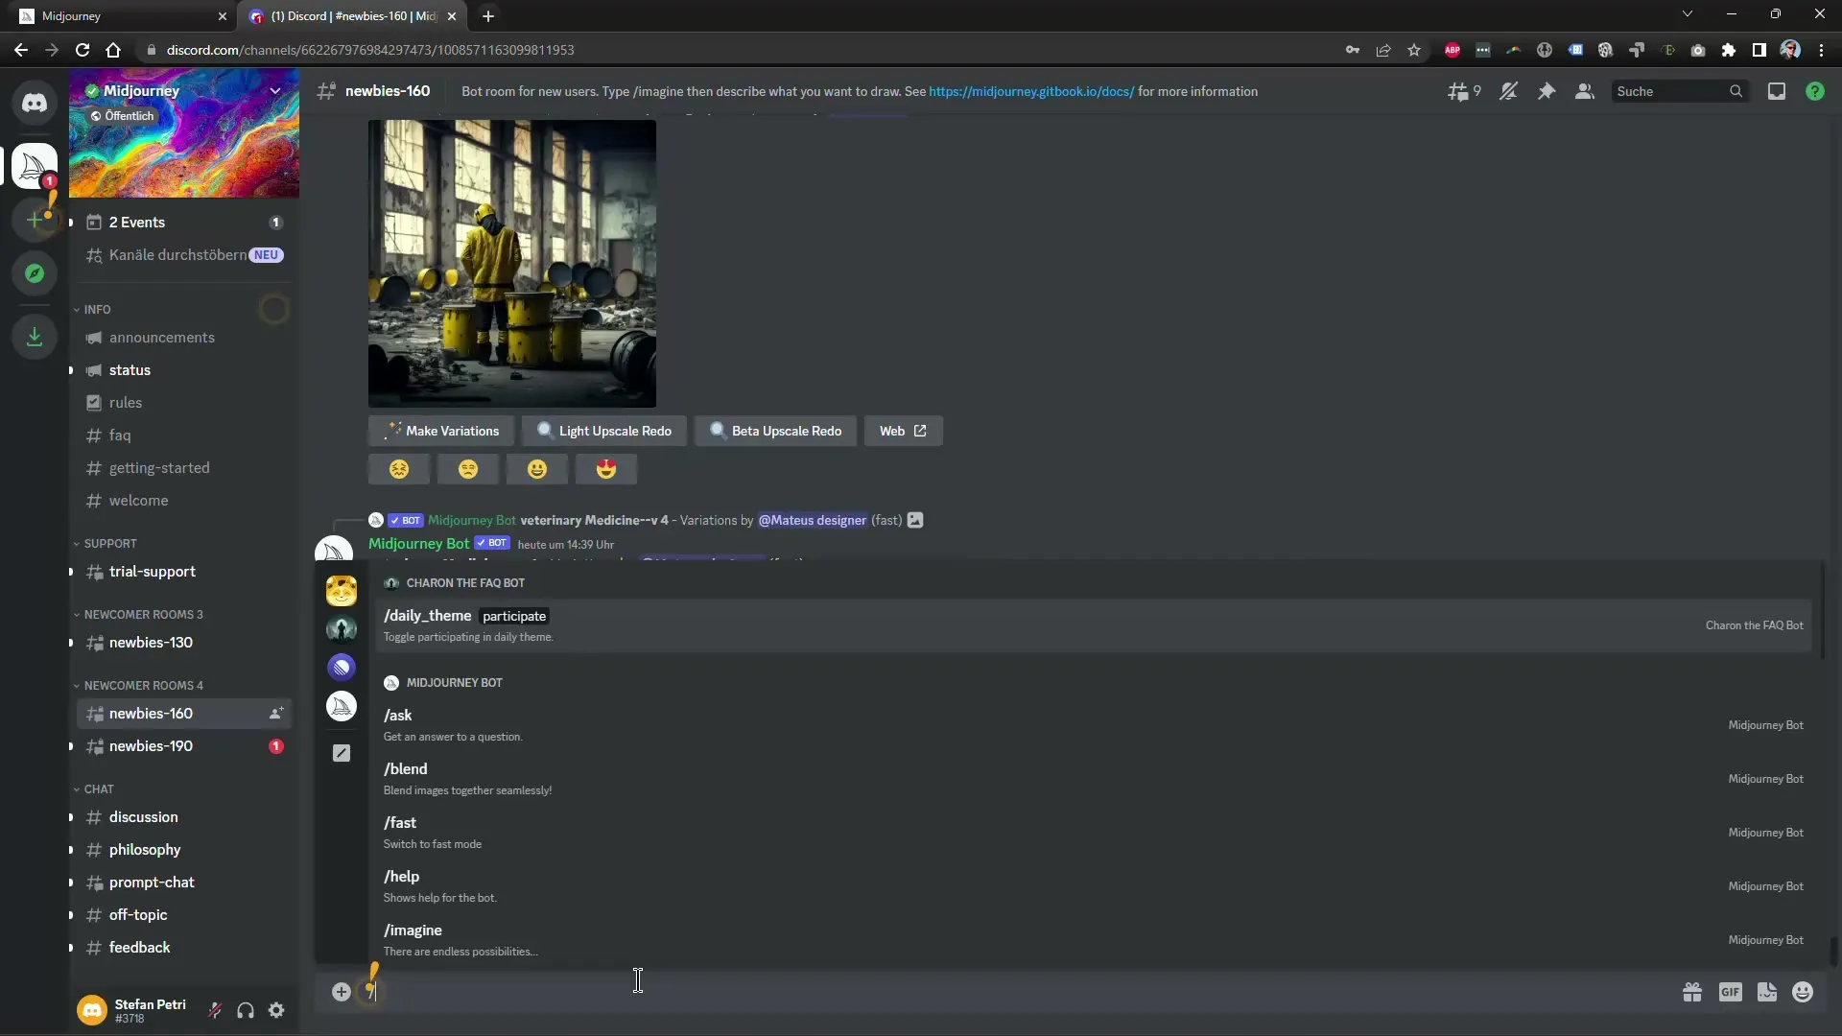The height and width of the screenshot is (1036, 1842).
Task: Click the smiling emoji reaction icon
Action: pos(536,469)
